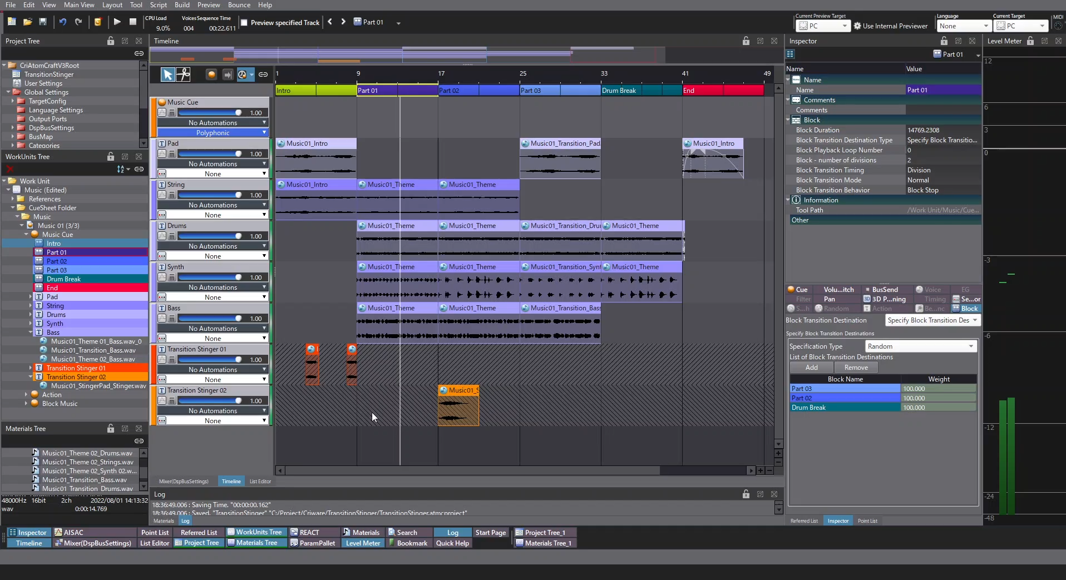Viewport: 1066px width, 580px height.
Task: Click the orange cue ball icon in Timeline toolbar
Action: tap(211, 74)
